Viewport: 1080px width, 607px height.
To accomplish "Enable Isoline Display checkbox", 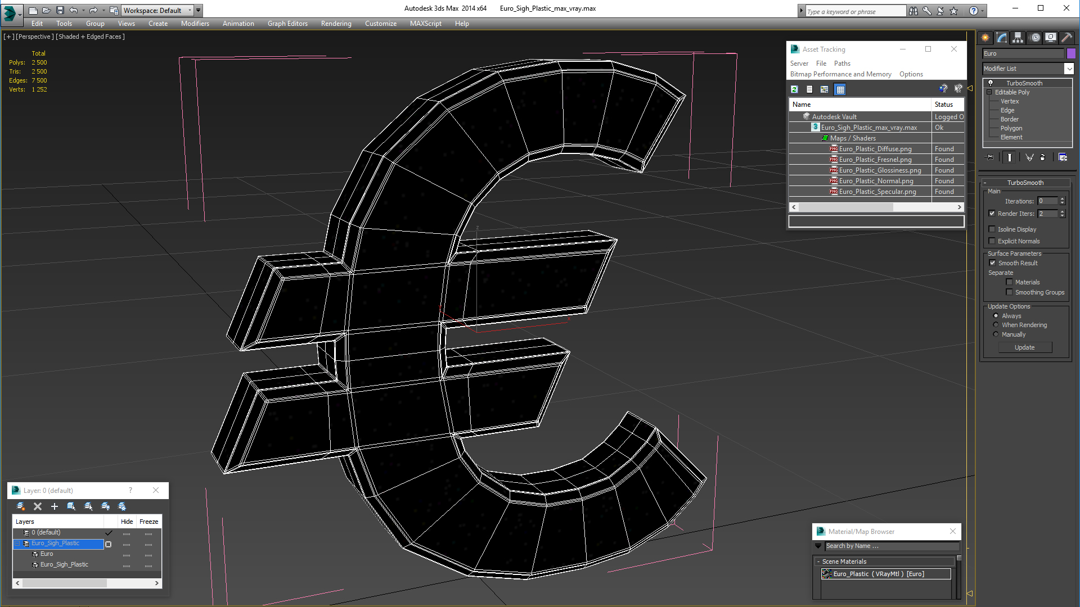I will (992, 229).
